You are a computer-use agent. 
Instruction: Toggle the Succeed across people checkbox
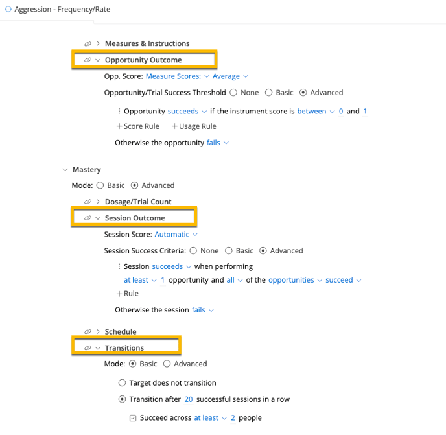[x=133, y=418]
